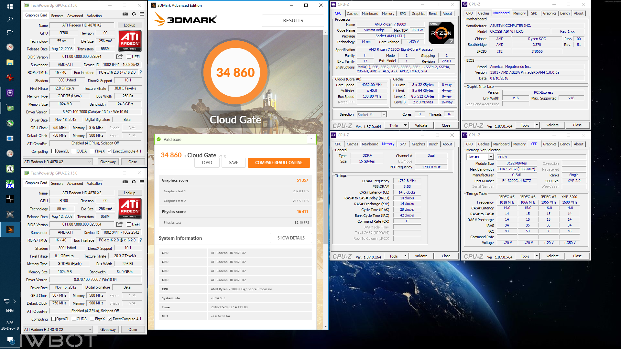Toggle UEFI checkbox in bottom GPU-Z
This screenshot has height=349, width=621.
pyautogui.click(x=129, y=224)
